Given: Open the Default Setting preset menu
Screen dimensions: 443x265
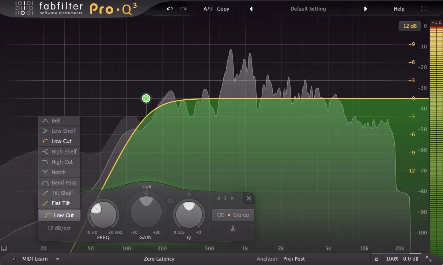Looking at the screenshot, I should click(x=308, y=9).
